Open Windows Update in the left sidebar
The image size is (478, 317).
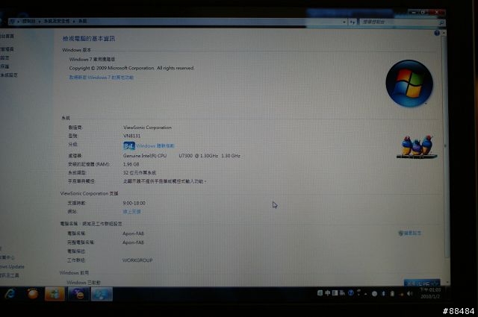click(12, 266)
